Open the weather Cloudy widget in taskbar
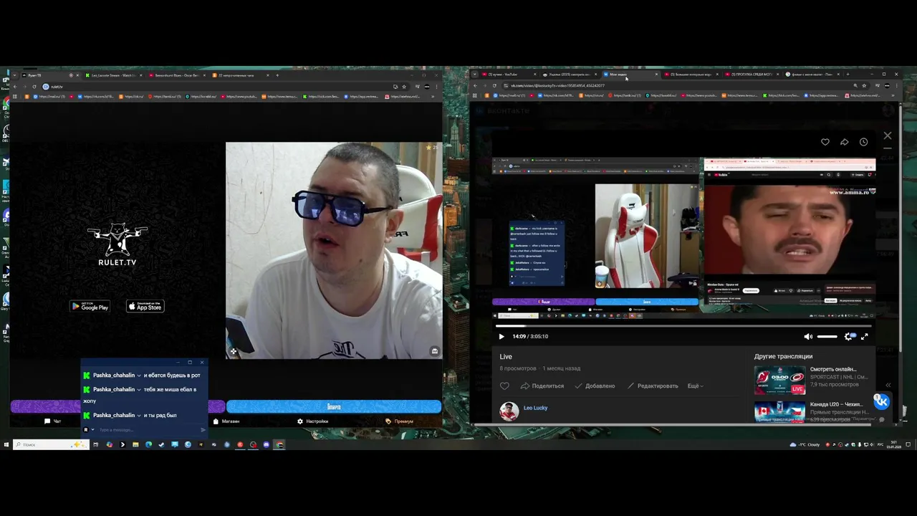917x516 pixels. tap(806, 444)
